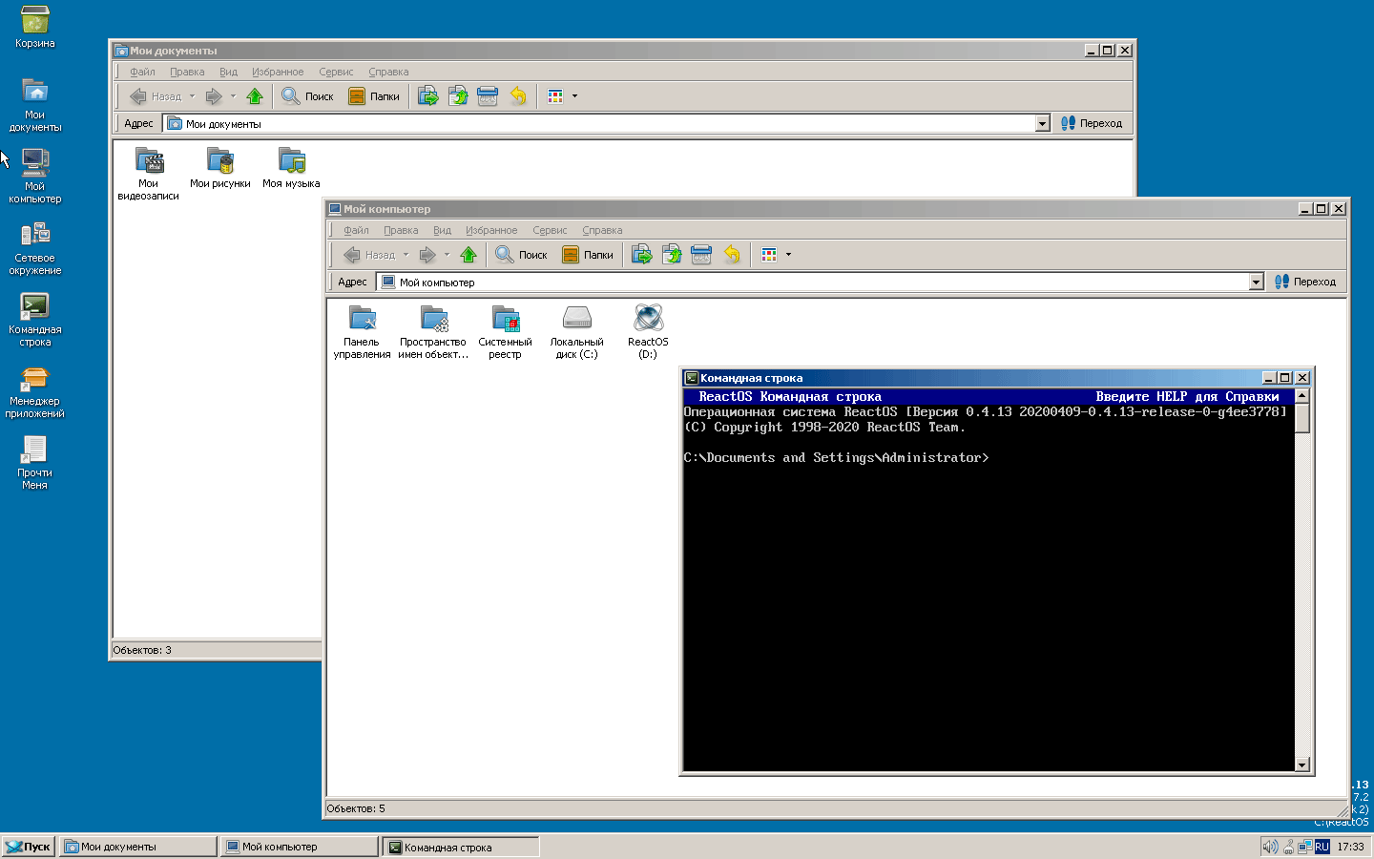The image size is (1374, 859).
Task: Toggle the Папки pane in Мой компьютер window
Action: (588, 255)
